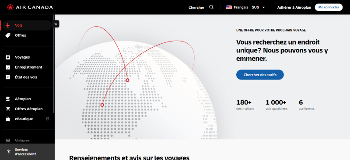The image size is (350, 160).
Task: Click the Air Canada maple leaf logo
Action: tap(10, 7)
